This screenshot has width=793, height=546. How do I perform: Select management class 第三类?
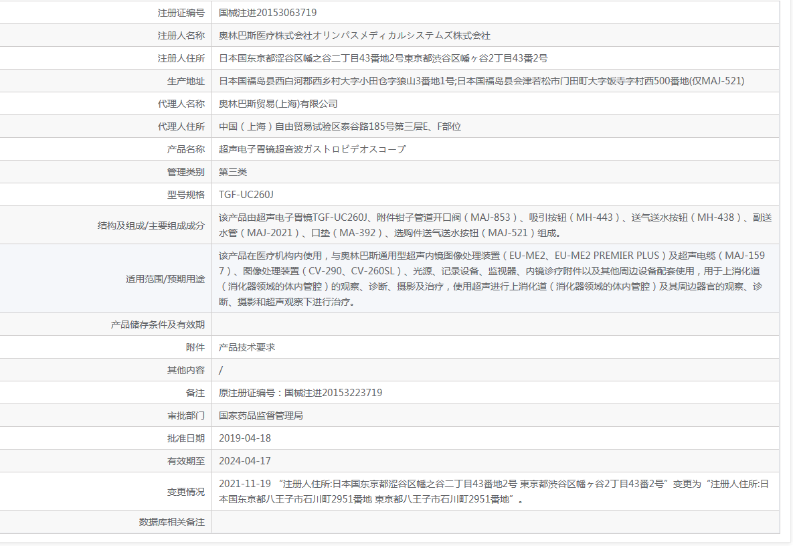233,172
